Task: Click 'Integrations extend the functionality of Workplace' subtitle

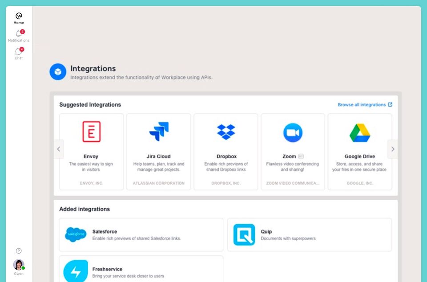Action: (x=141, y=78)
